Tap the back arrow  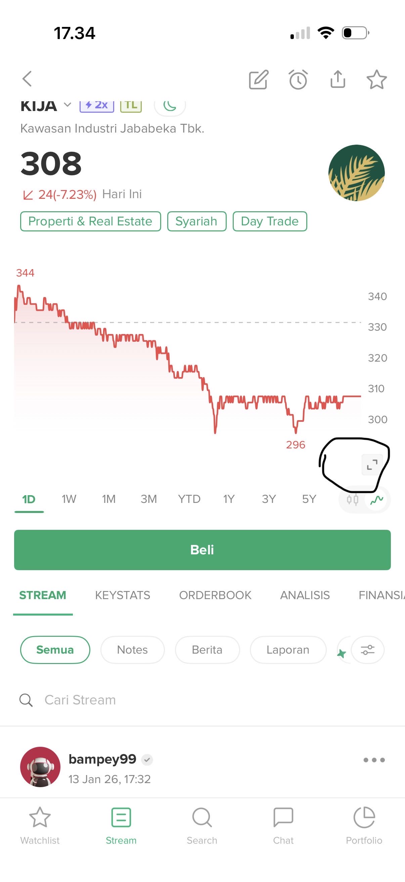tap(27, 79)
